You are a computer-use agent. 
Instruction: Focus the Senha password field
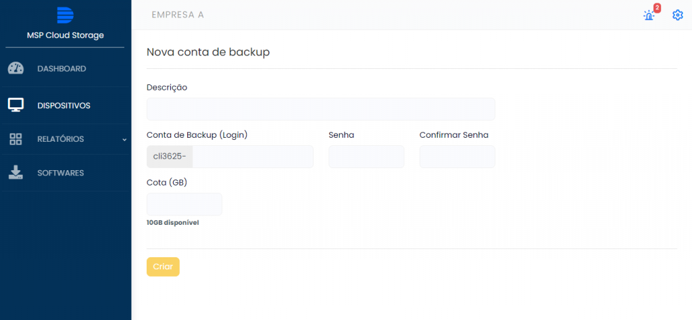pyautogui.click(x=366, y=157)
